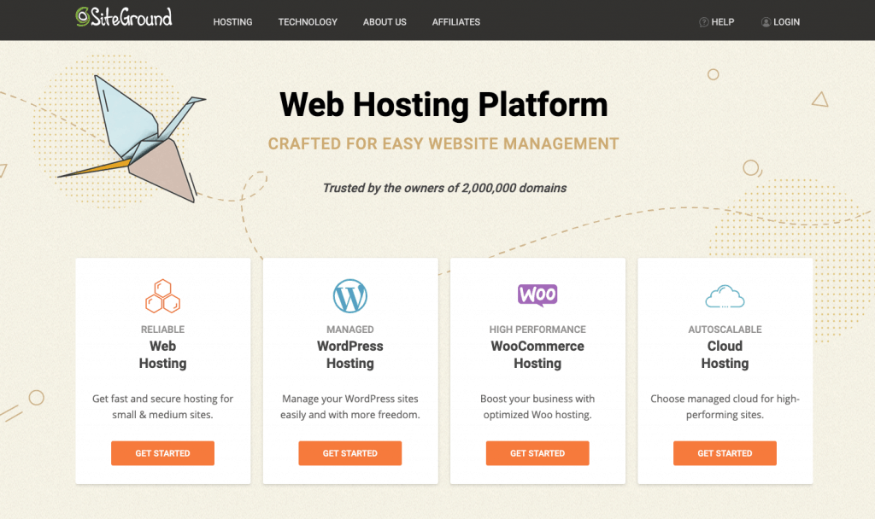Image resolution: width=875 pixels, height=519 pixels.
Task: Click the orange honeycomb Web Hosting icon
Action: [162, 296]
